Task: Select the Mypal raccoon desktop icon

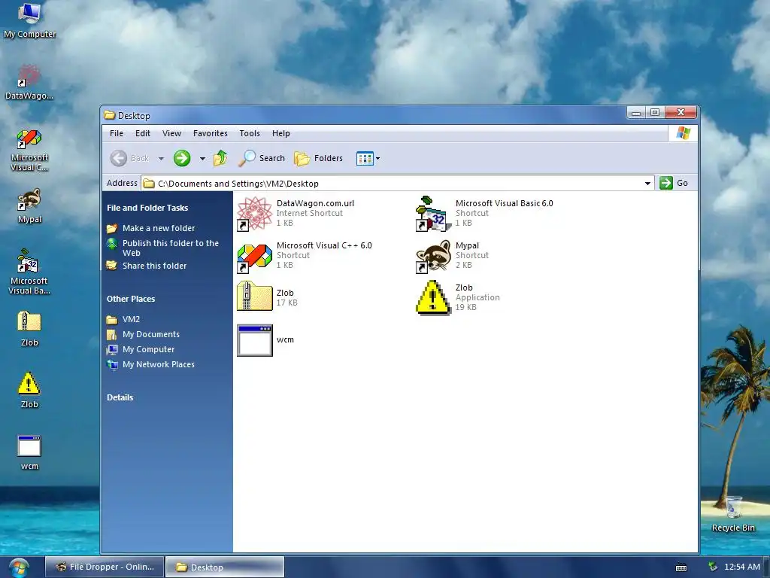Action: [x=29, y=206]
